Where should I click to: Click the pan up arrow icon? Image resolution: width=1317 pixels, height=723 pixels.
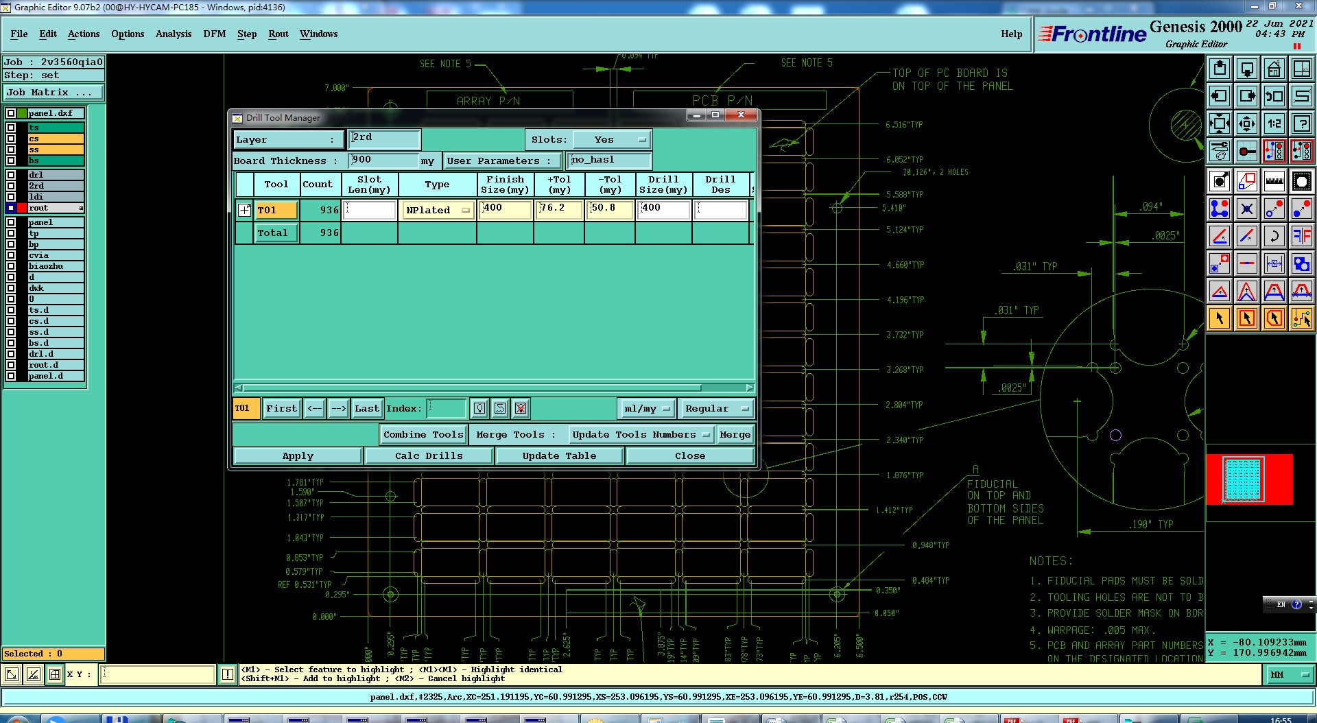pyautogui.click(x=1220, y=69)
